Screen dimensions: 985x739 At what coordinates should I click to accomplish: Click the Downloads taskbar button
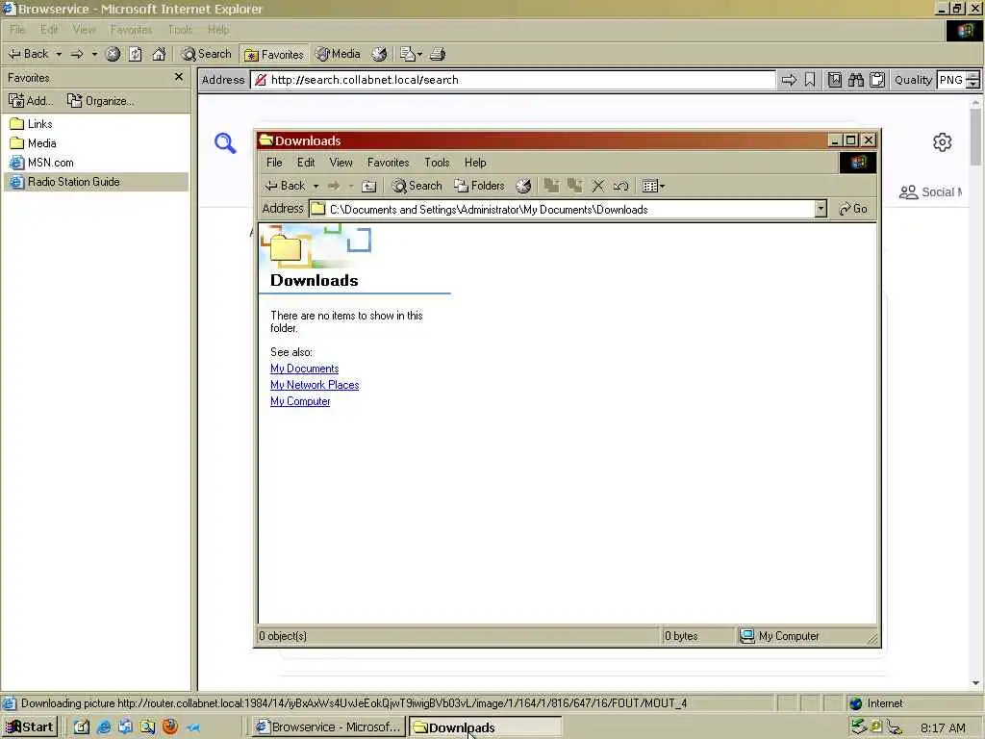tap(485, 727)
